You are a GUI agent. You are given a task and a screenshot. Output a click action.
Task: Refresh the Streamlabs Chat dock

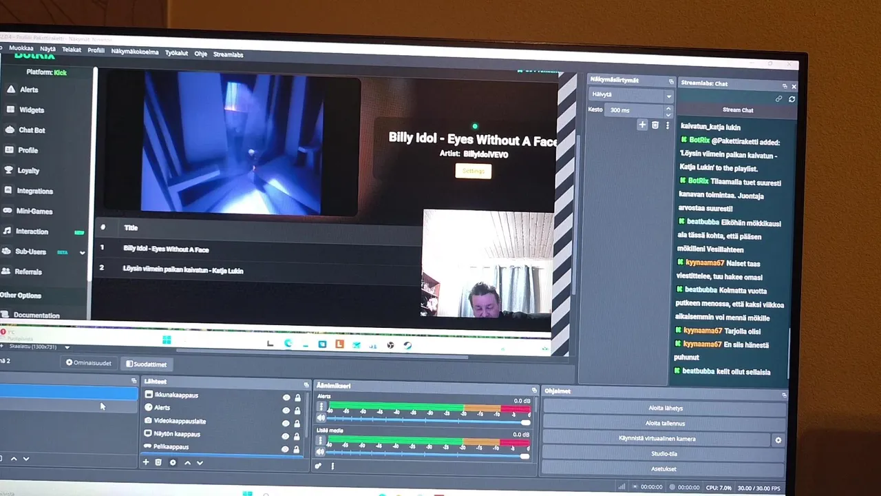[x=792, y=99]
